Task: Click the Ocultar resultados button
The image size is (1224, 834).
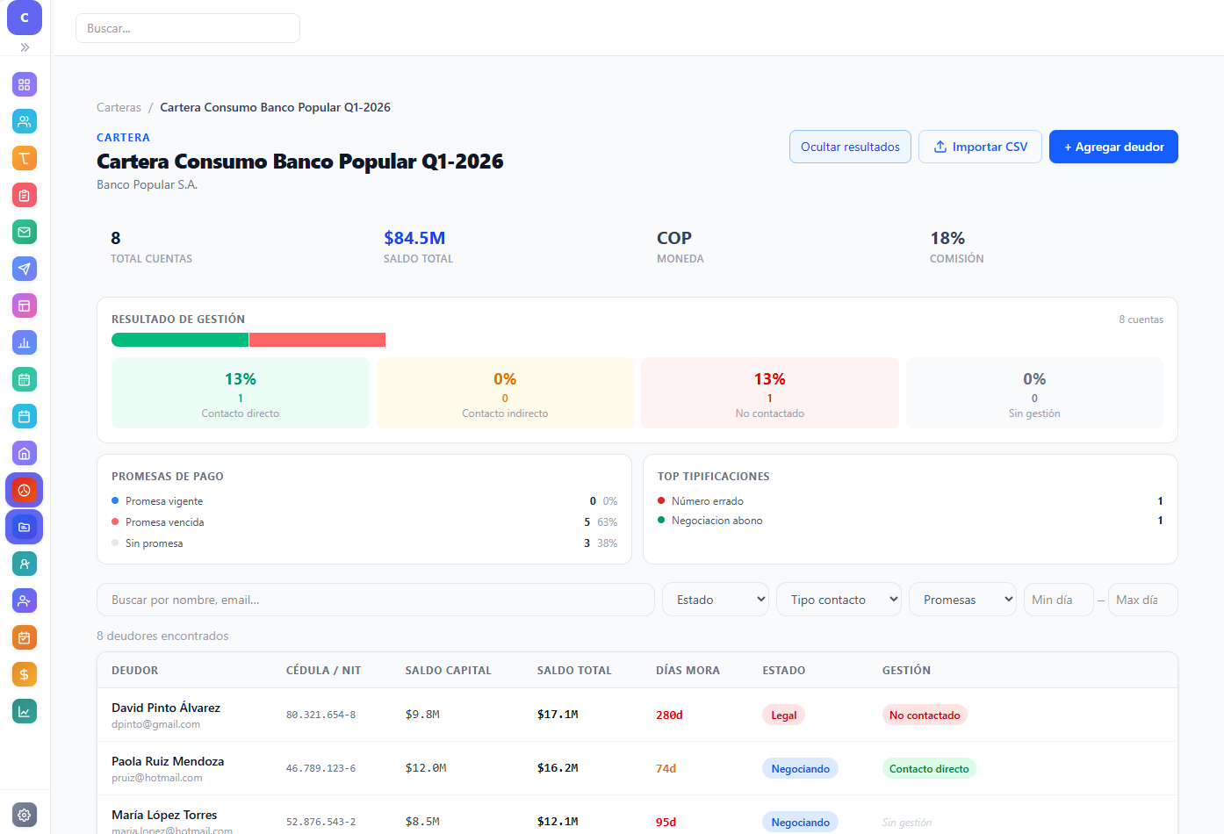Action: click(x=850, y=147)
